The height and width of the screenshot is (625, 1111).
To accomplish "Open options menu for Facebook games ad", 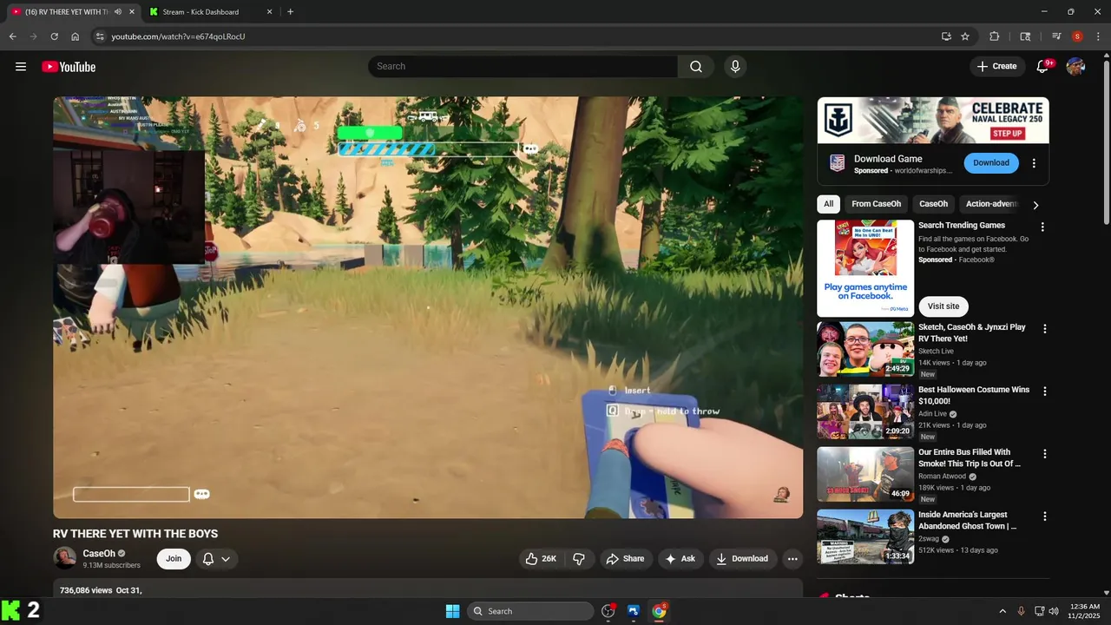I will click(1043, 227).
